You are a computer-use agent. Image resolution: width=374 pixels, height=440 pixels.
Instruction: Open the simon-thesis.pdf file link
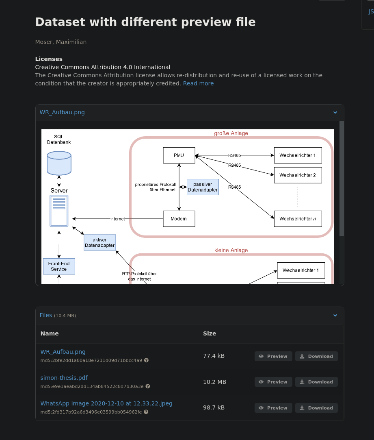pos(64,378)
